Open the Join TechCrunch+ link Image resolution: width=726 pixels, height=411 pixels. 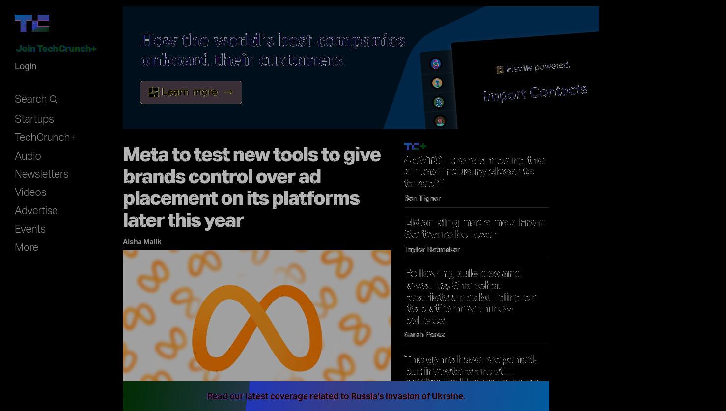click(x=56, y=49)
